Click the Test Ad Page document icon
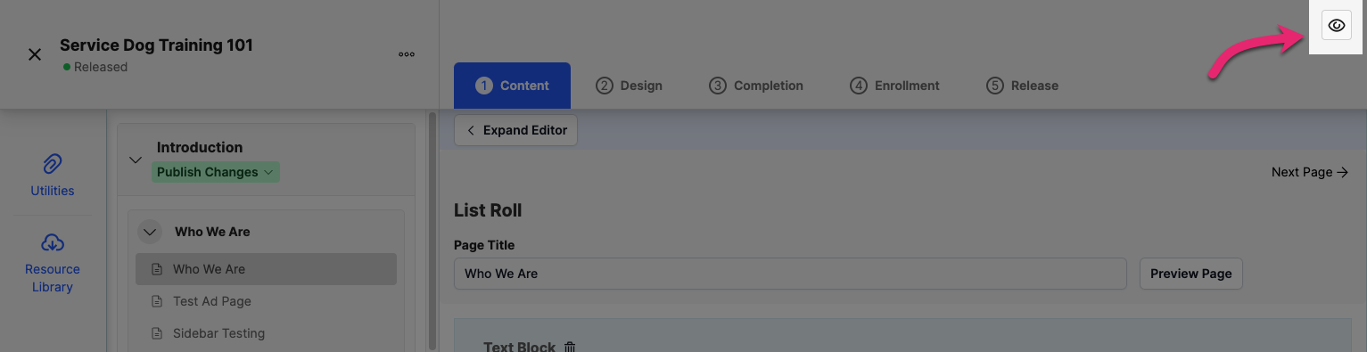Screen dimensions: 1367x352 pos(157,301)
